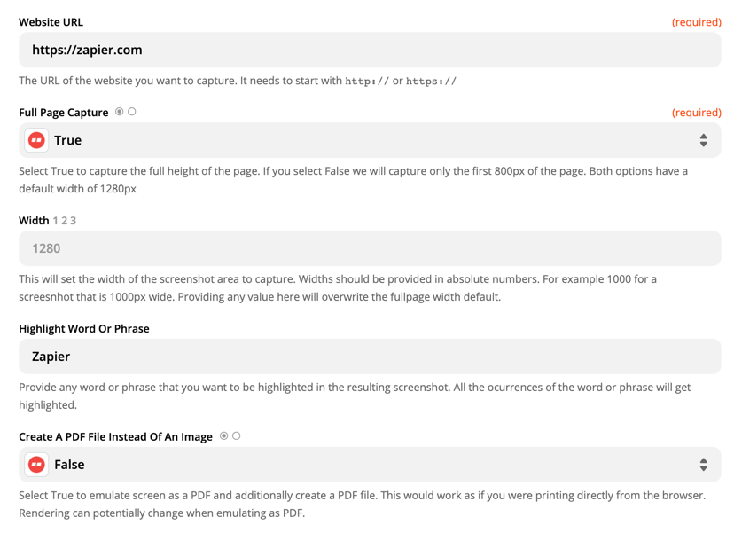This screenshot has width=734, height=533.
Task: Select the first radio button beside Full Page Capture
Action: [120, 112]
